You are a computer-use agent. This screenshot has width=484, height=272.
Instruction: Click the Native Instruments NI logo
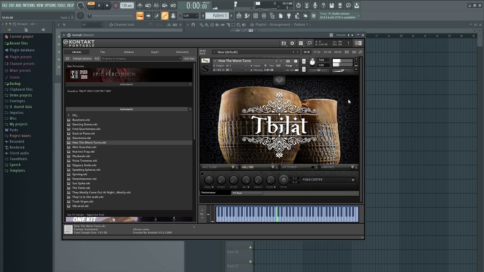[x=358, y=43]
